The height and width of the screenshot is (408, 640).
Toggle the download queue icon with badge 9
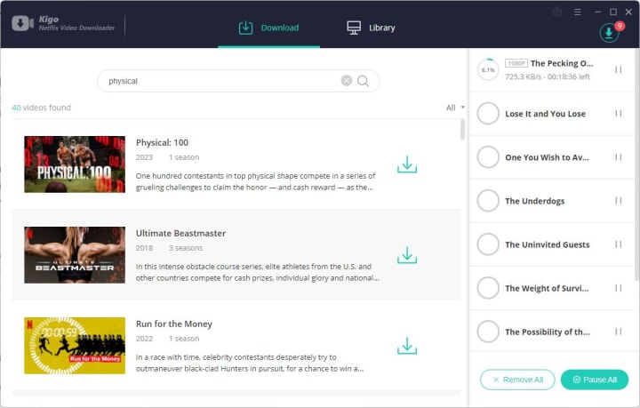(x=609, y=33)
